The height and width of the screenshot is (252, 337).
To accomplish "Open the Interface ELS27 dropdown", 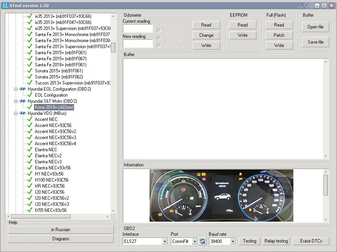I will [x=165, y=241].
